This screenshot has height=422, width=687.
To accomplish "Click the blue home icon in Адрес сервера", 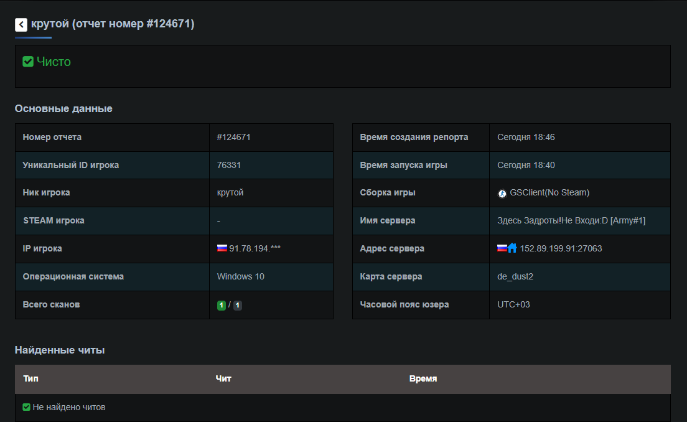I will tap(512, 248).
